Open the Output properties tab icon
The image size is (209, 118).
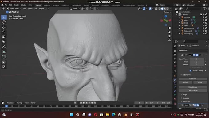[175, 55]
